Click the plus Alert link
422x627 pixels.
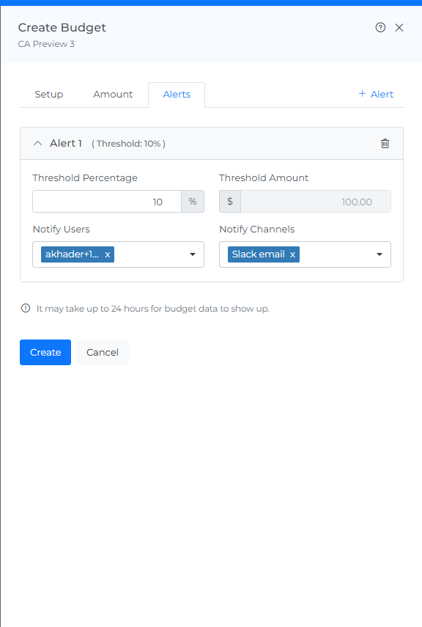coord(376,94)
